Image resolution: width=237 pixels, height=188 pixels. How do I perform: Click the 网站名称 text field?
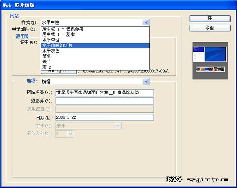[105, 93]
